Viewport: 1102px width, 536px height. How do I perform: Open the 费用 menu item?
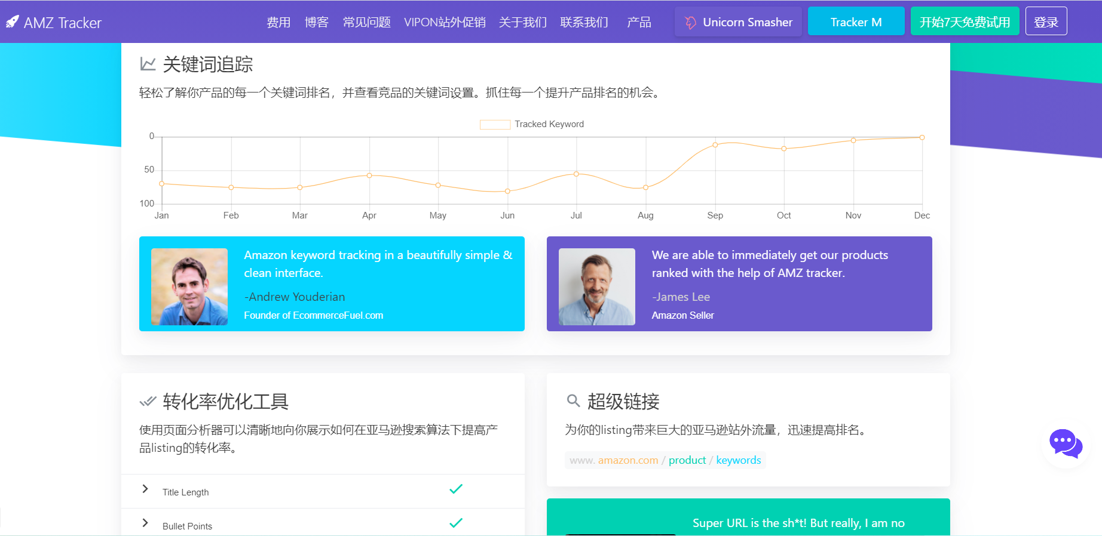[x=278, y=22]
